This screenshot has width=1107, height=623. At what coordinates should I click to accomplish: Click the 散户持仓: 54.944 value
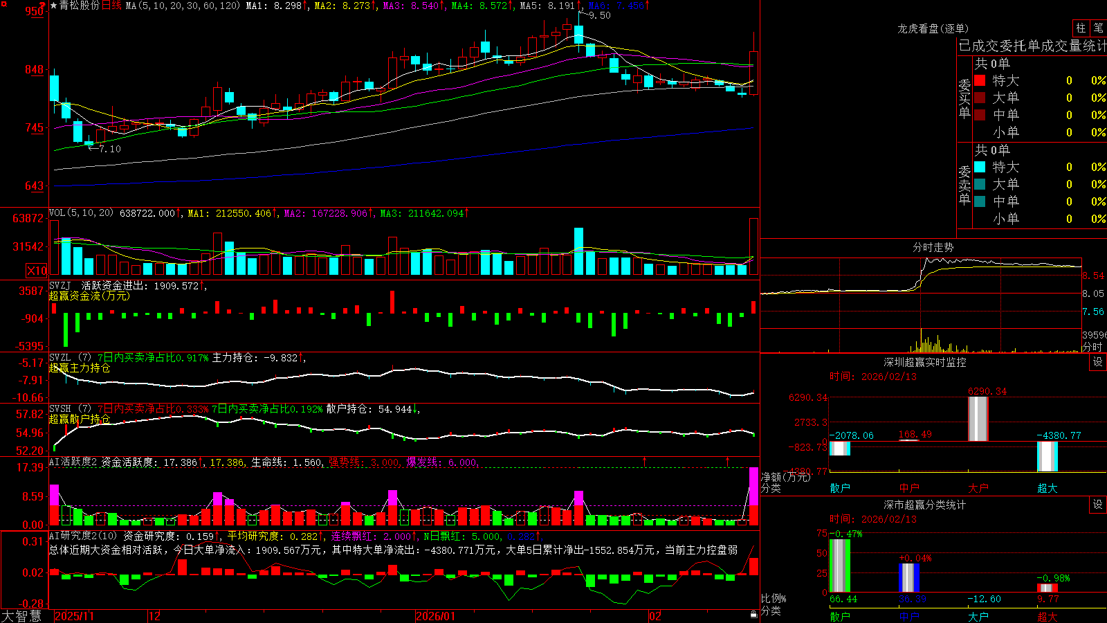click(369, 408)
